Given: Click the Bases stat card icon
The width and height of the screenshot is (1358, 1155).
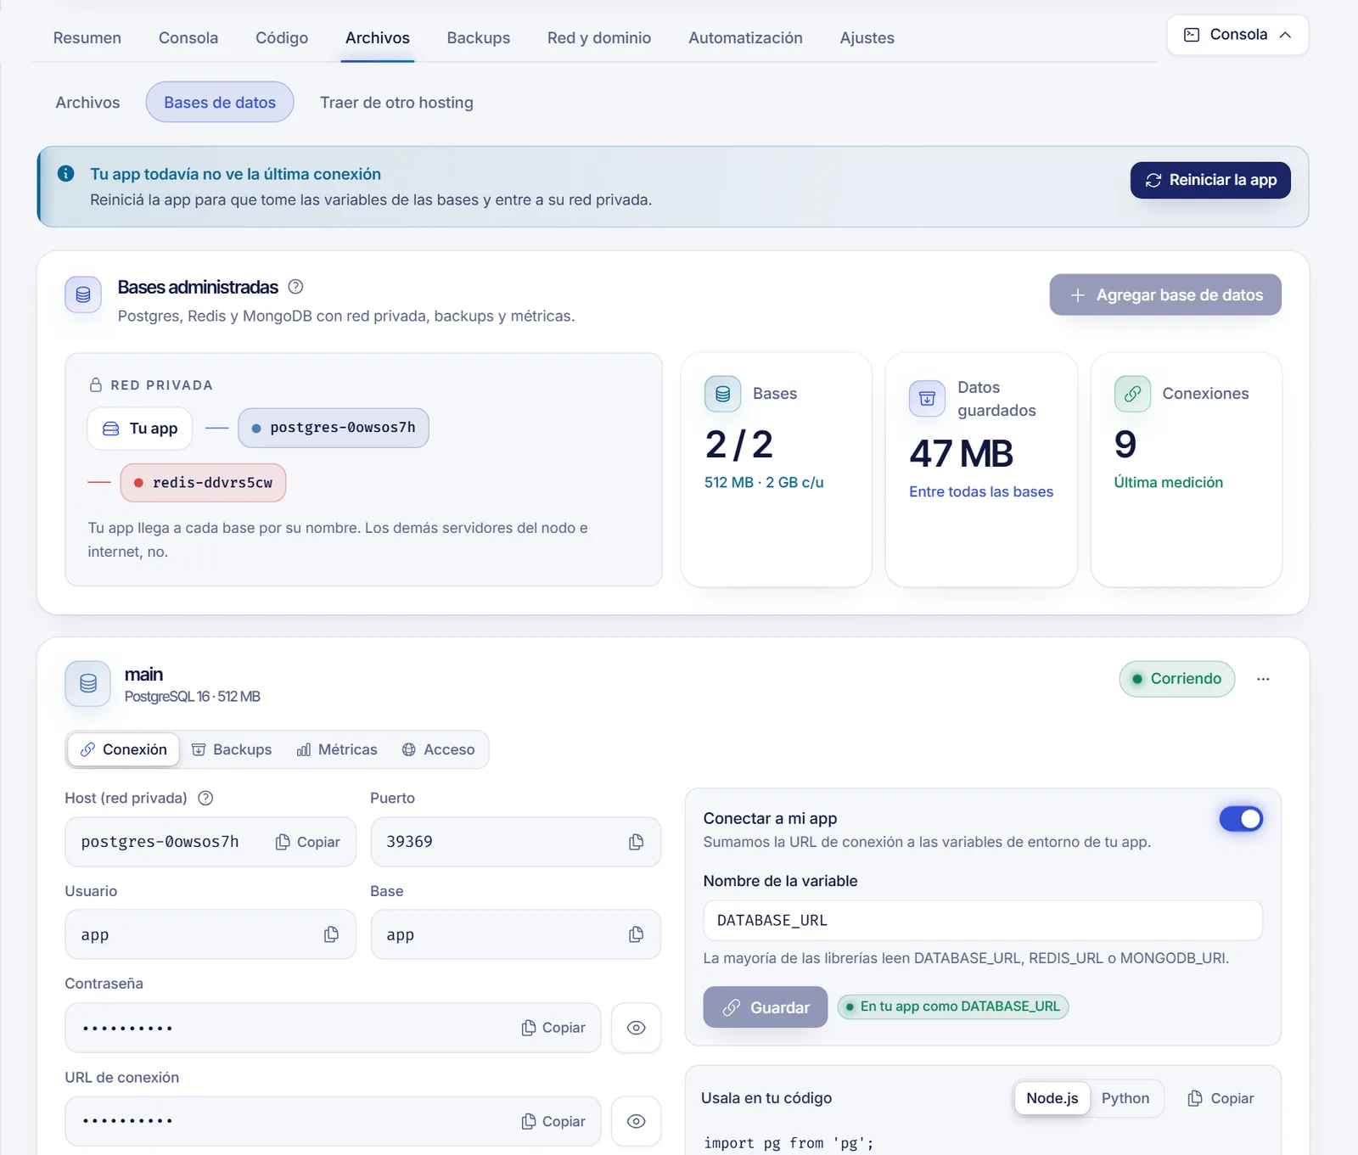Looking at the screenshot, I should (722, 394).
